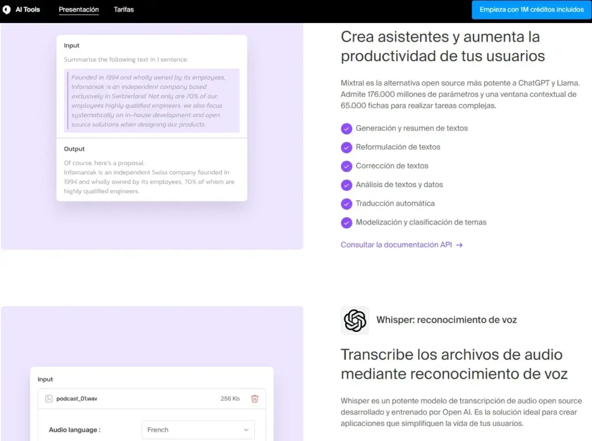This screenshot has width=592, height=441.
Task: Click checkmark beside Reformulación de textos
Action: (x=346, y=147)
